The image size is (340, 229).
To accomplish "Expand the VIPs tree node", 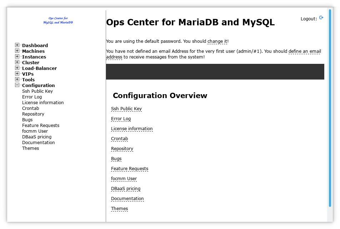I will [x=17, y=74].
